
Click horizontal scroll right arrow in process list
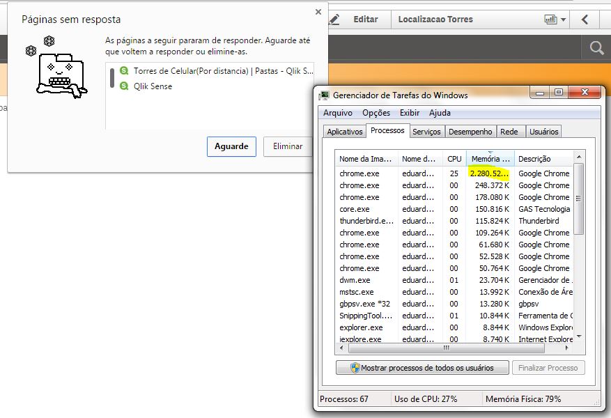pyautogui.click(x=567, y=348)
